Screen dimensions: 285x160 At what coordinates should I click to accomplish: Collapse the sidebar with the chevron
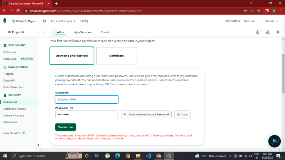[38, 145]
